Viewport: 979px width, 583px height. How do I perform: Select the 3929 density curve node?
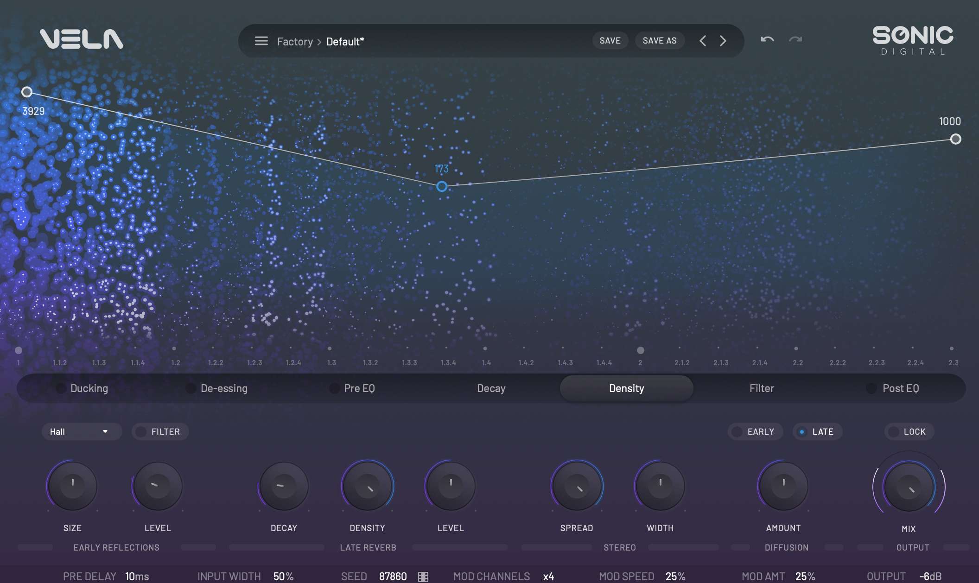[x=27, y=92]
